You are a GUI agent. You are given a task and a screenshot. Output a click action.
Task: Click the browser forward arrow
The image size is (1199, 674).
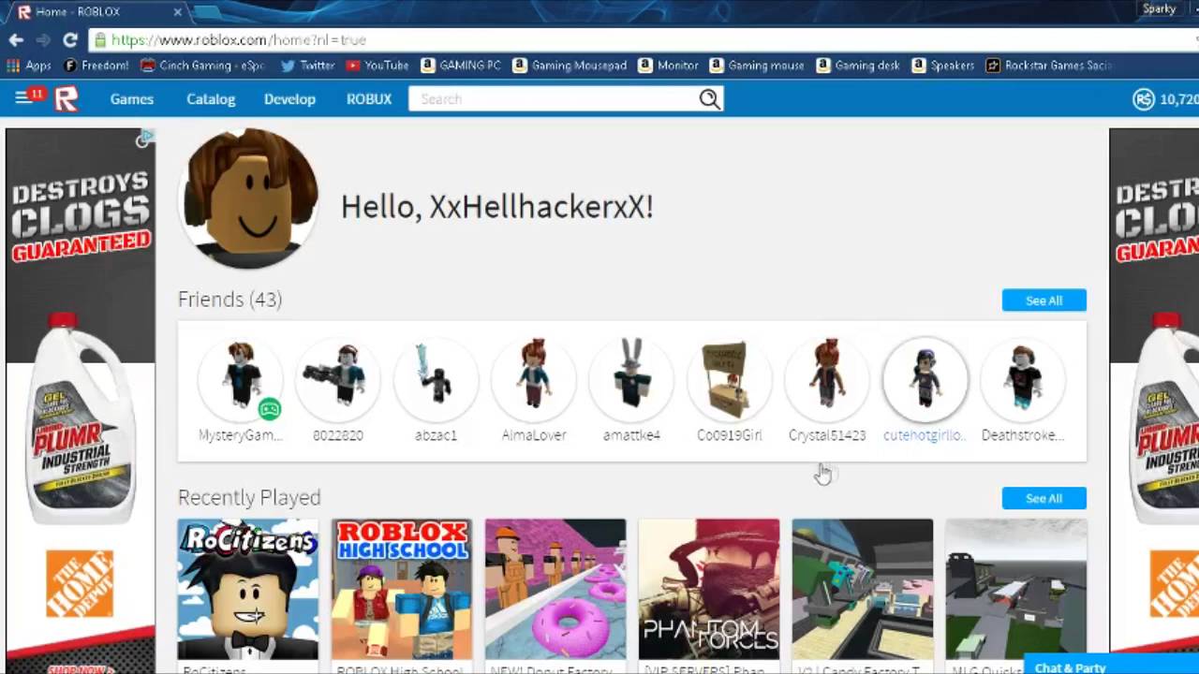(42, 40)
